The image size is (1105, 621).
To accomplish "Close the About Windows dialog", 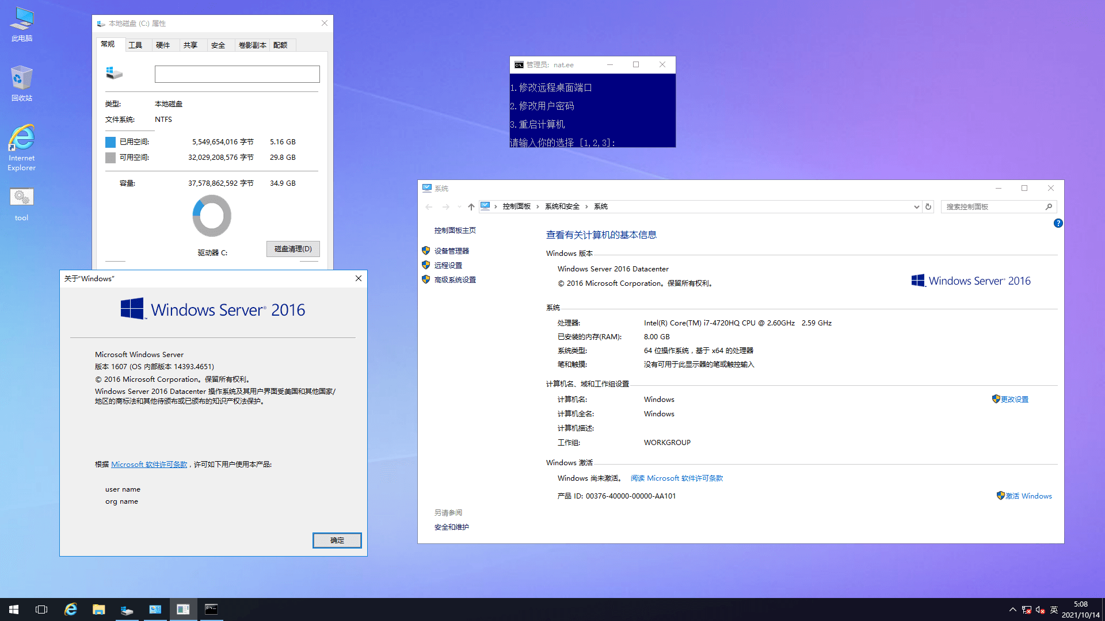I will (x=359, y=278).
